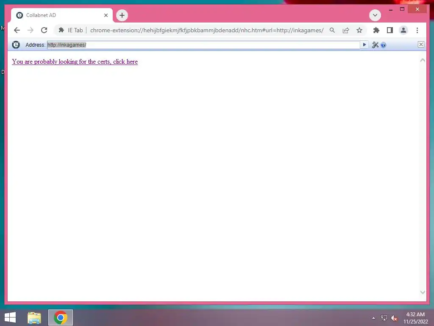Open the taskbar clock showing 4:32 AM
This screenshot has height=326, width=434.
415,318
